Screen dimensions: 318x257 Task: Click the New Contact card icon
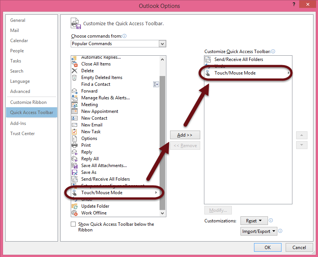coord(75,118)
